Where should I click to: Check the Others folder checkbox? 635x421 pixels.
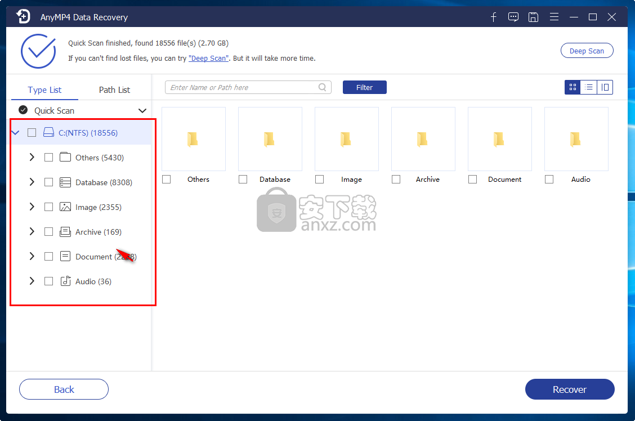[166, 179]
